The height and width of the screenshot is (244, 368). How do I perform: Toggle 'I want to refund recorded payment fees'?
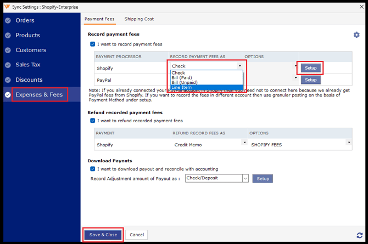[x=93, y=121]
